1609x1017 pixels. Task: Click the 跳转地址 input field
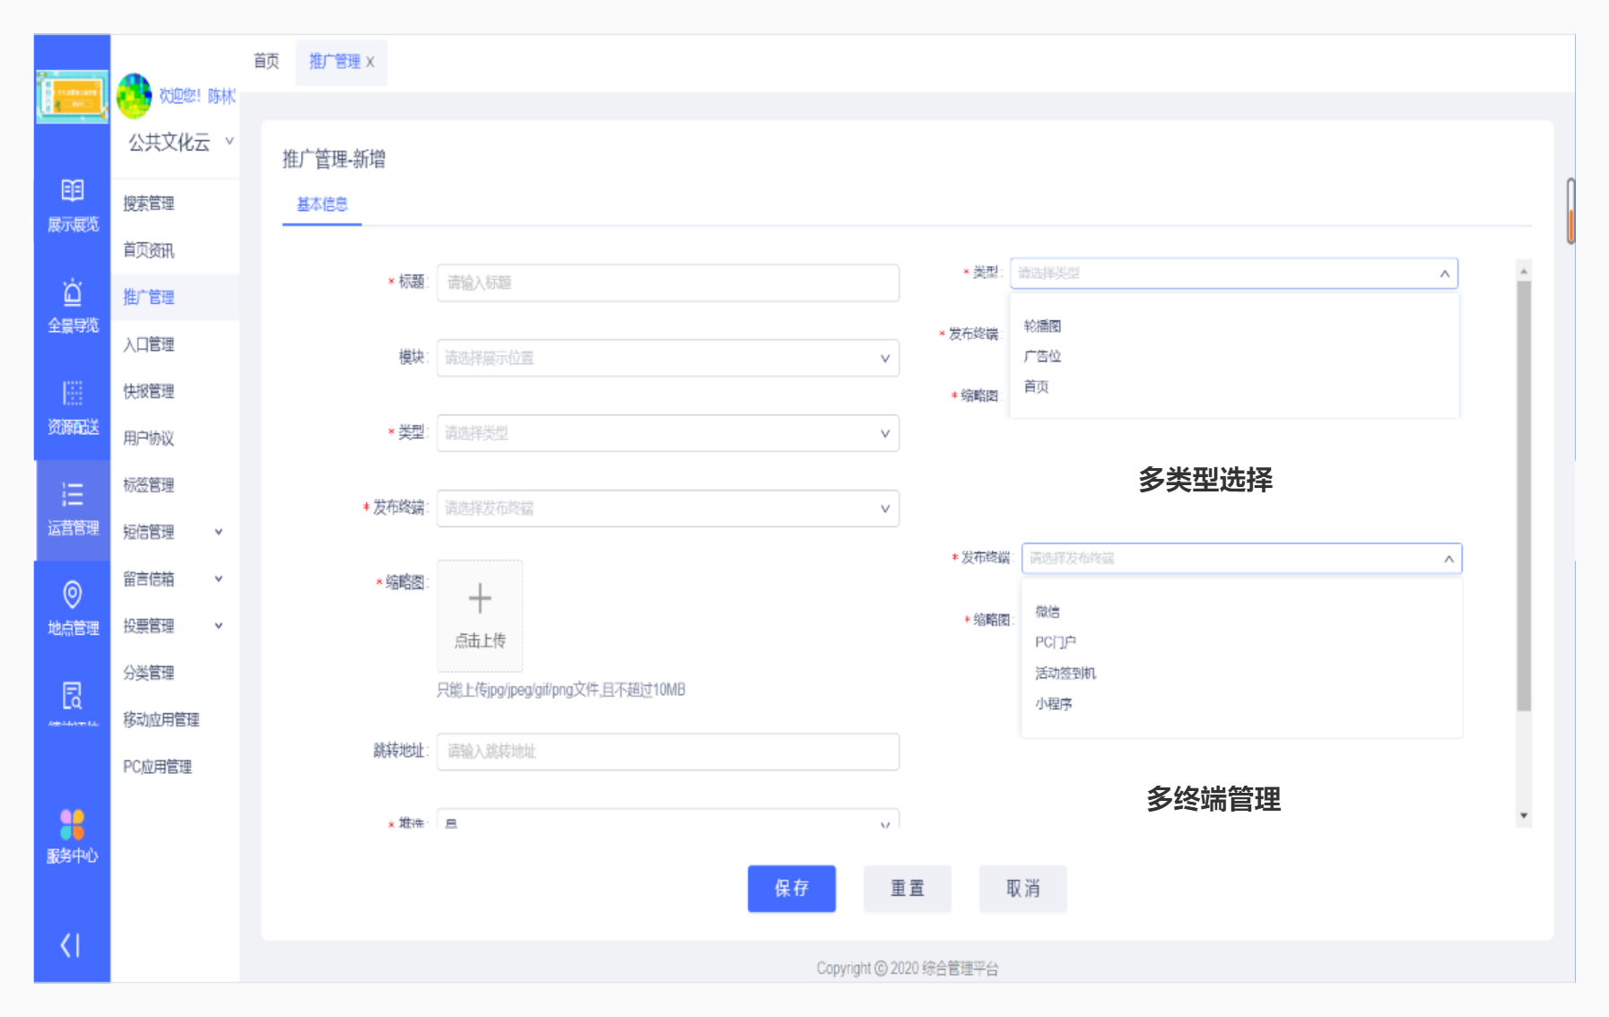(668, 752)
